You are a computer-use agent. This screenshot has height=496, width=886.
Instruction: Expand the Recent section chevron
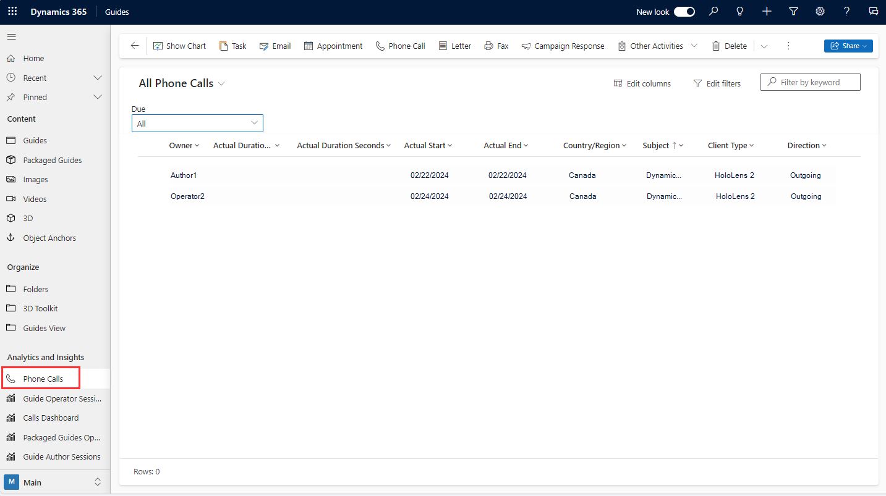97,78
